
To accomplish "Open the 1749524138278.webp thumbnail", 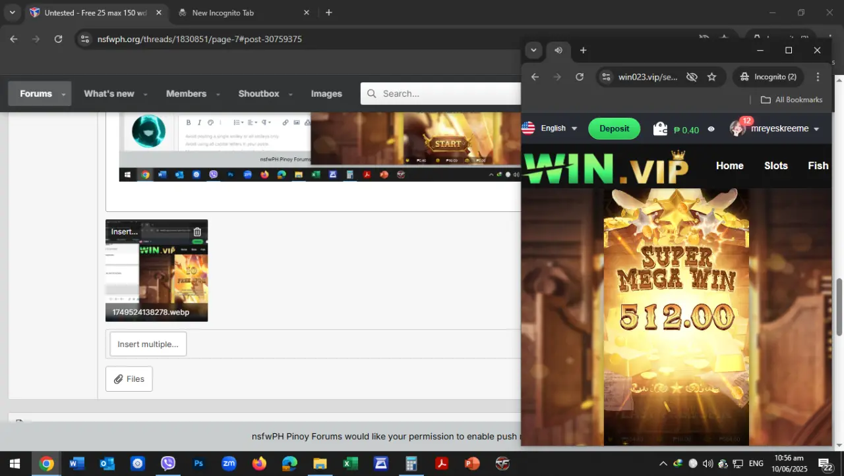I will [156, 271].
